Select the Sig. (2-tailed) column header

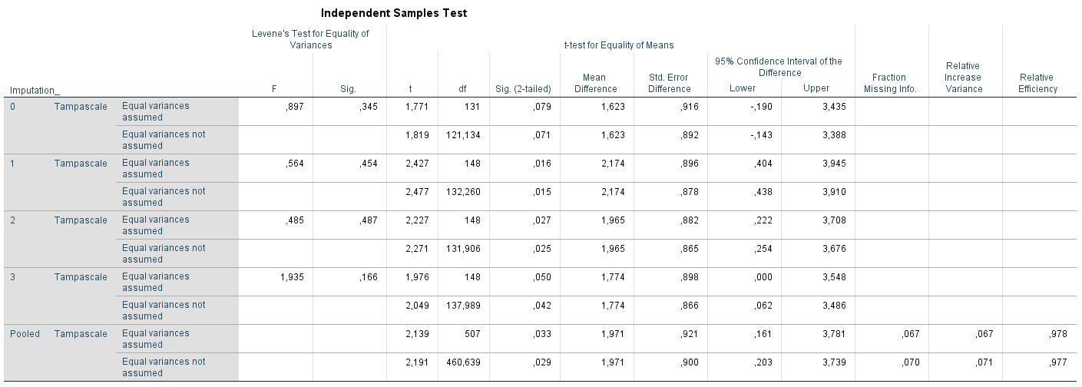point(523,89)
